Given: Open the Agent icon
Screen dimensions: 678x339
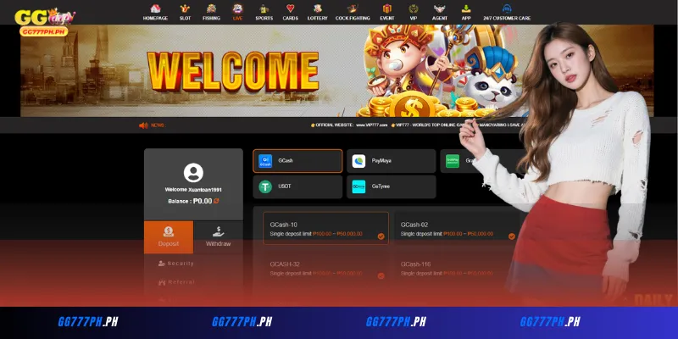Looking at the screenshot, I should (440, 8).
